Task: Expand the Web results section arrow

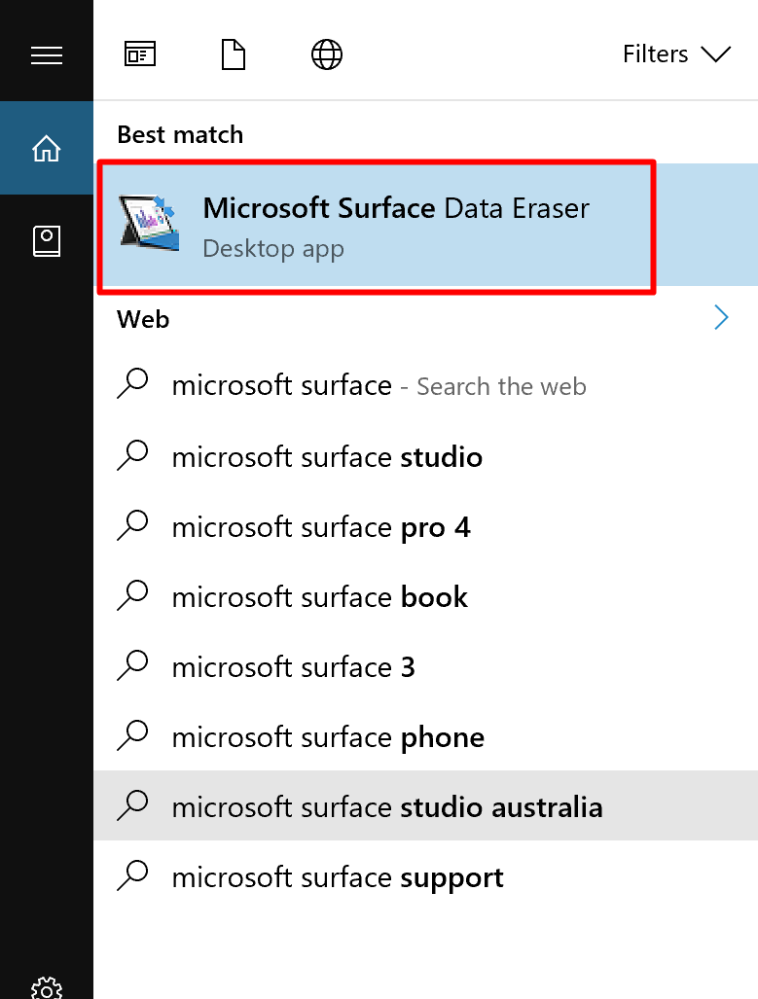Action: tap(721, 318)
